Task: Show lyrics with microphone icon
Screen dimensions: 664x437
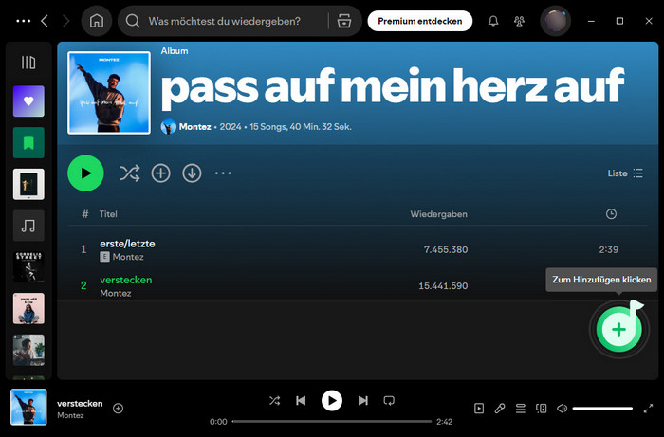Action: 500,409
